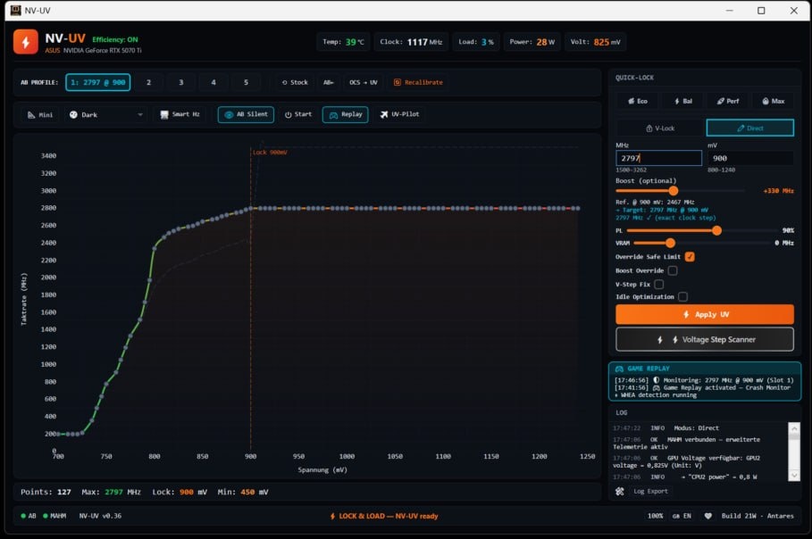The width and height of the screenshot is (812, 539).
Task: Reset curve with the Stock button
Action: [x=295, y=82]
